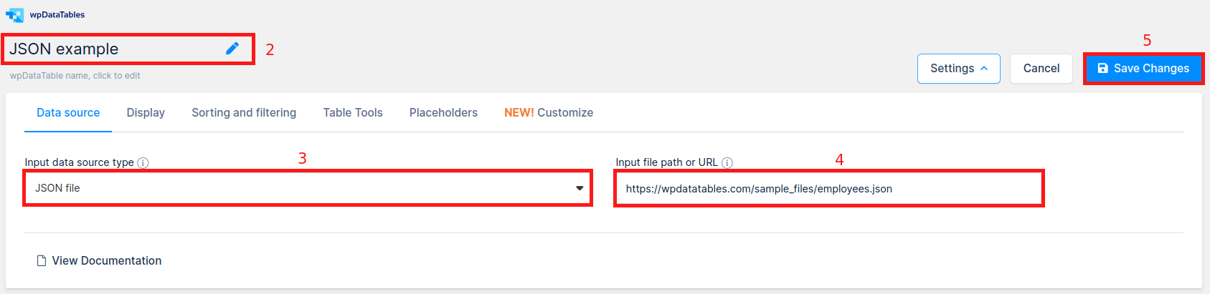The width and height of the screenshot is (1210, 294).
Task: Click the document icon beside View Documentation
Action: [42, 261]
